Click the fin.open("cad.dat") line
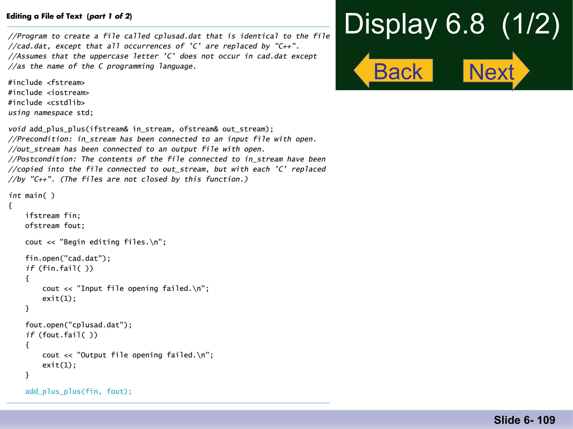The width and height of the screenshot is (573, 429). [x=68, y=258]
